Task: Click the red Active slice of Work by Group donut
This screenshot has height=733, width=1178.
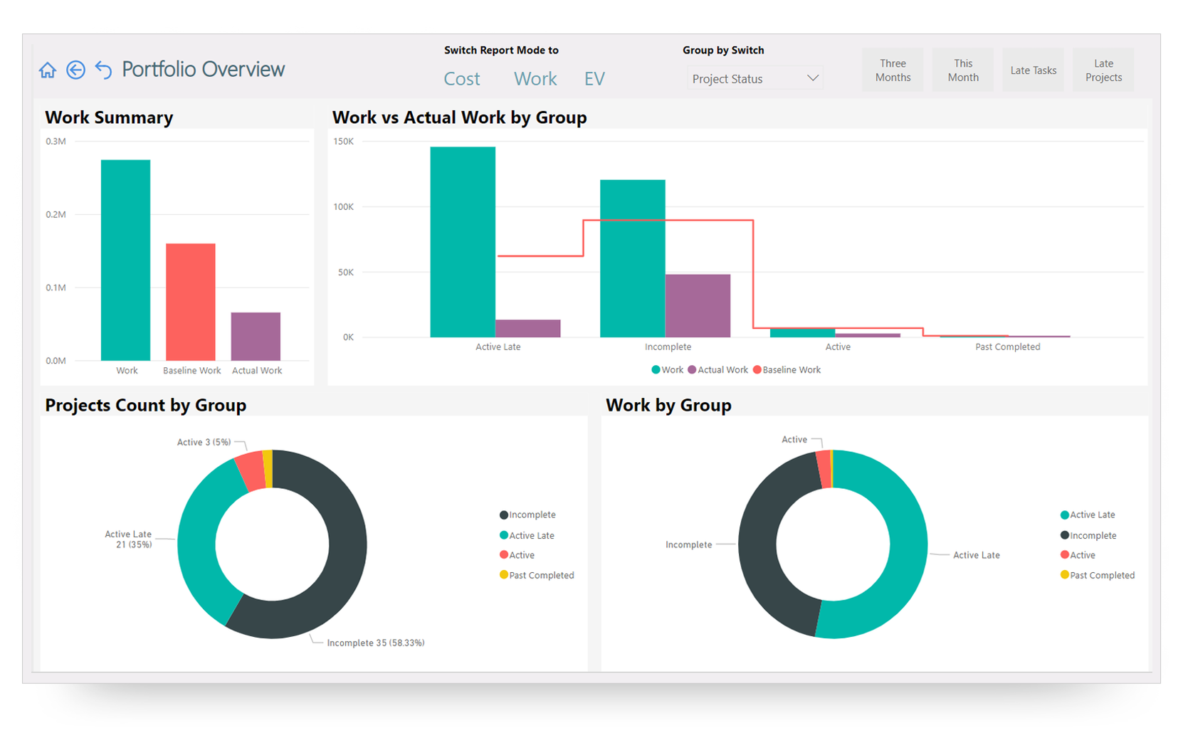Action: (824, 469)
